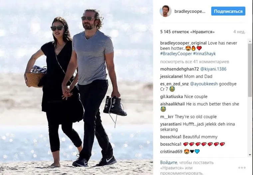The width and height of the screenshot is (253, 175).
Task: Open the gil.katiuska commenter profile
Action: [x=171, y=97]
